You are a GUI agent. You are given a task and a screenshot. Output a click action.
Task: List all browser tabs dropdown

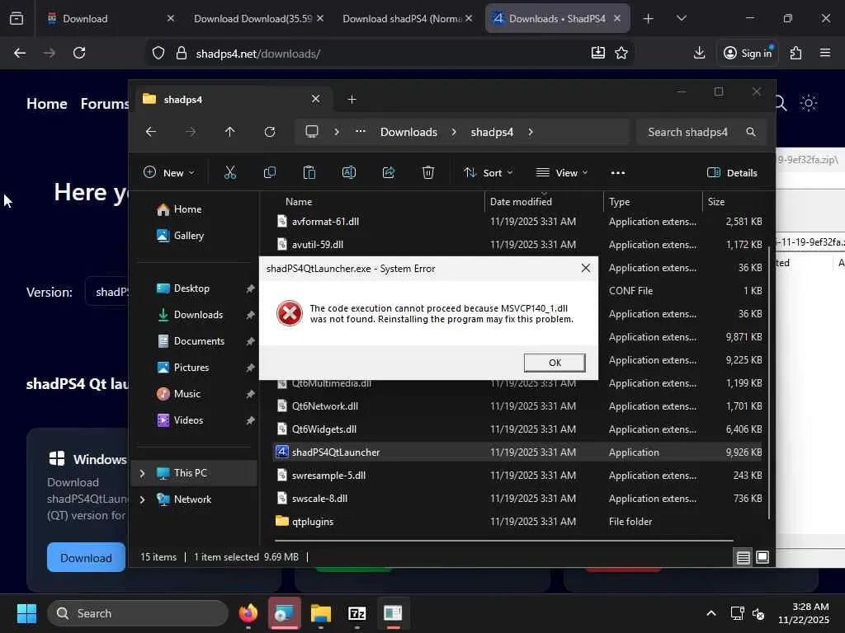point(682,19)
